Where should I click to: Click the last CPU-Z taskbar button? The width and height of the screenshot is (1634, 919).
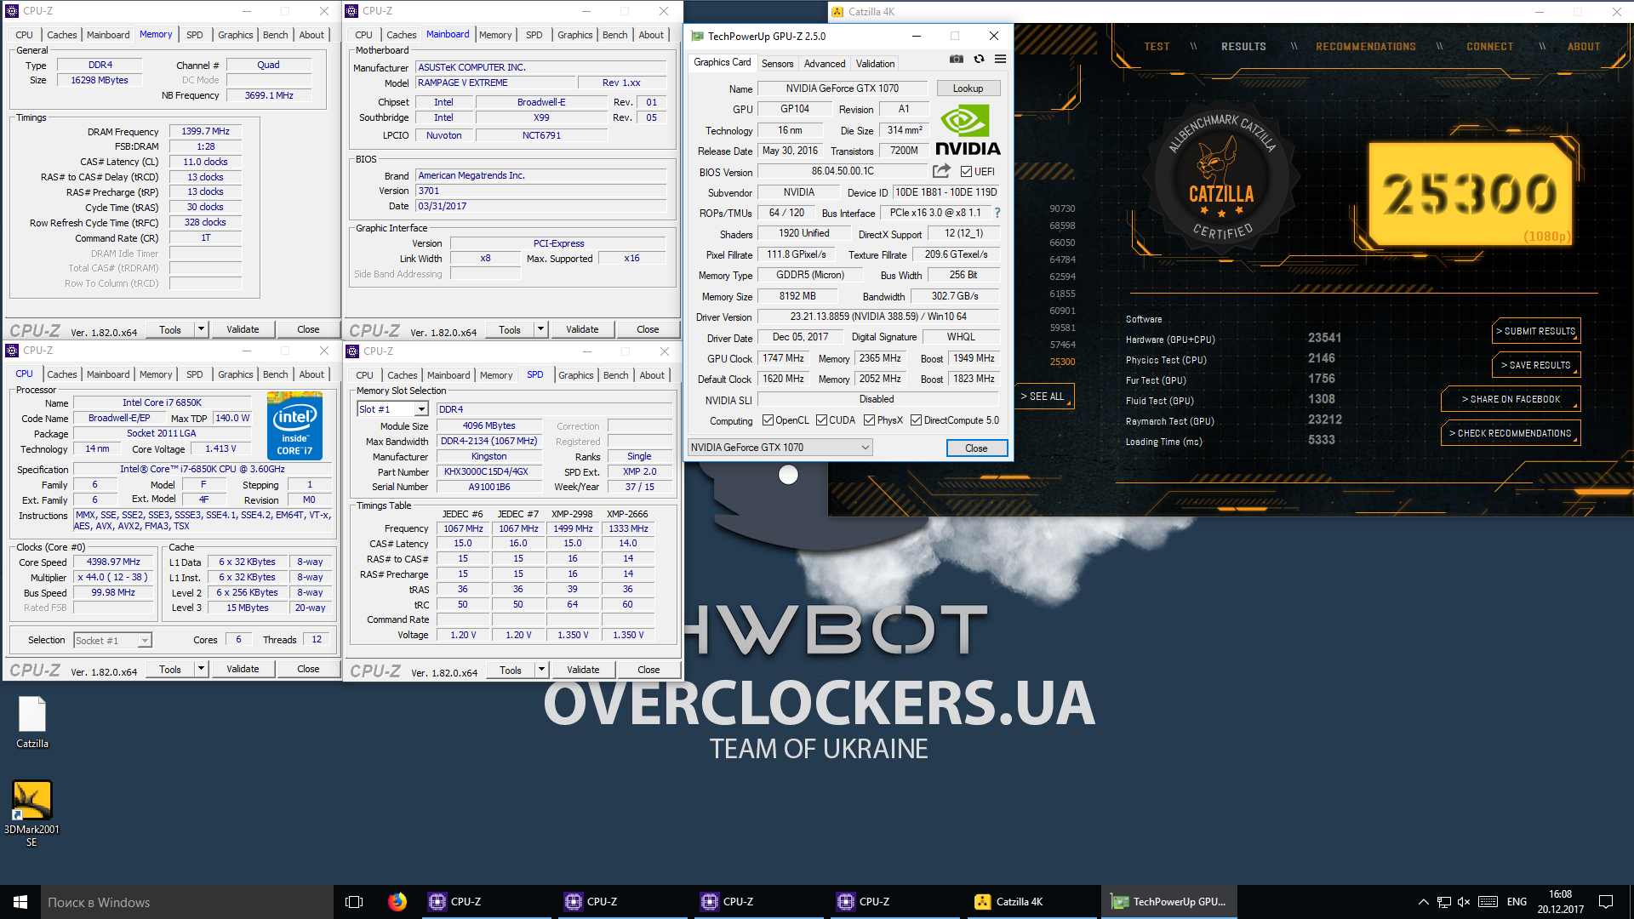point(896,902)
